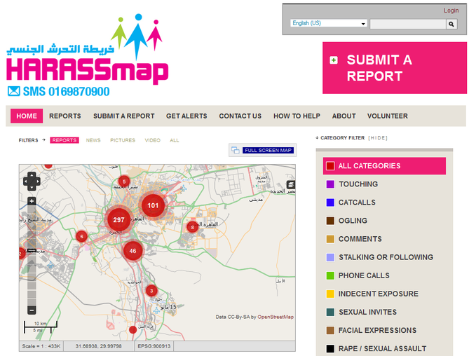Click the SMS 0169870900 number text
The height and width of the screenshot is (356, 469).
(x=67, y=92)
